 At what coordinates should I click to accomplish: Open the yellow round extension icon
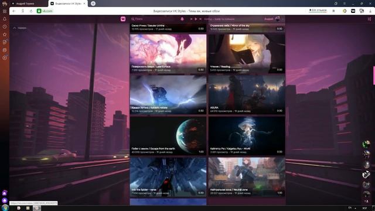click(345, 11)
